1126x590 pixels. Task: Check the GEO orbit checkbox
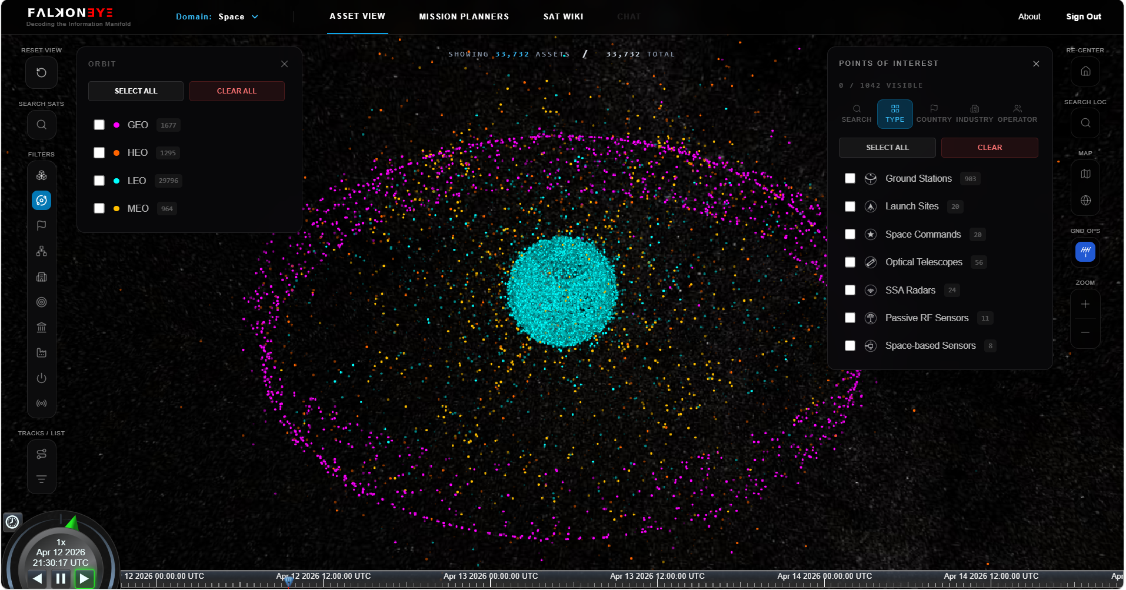[x=99, y=125]
